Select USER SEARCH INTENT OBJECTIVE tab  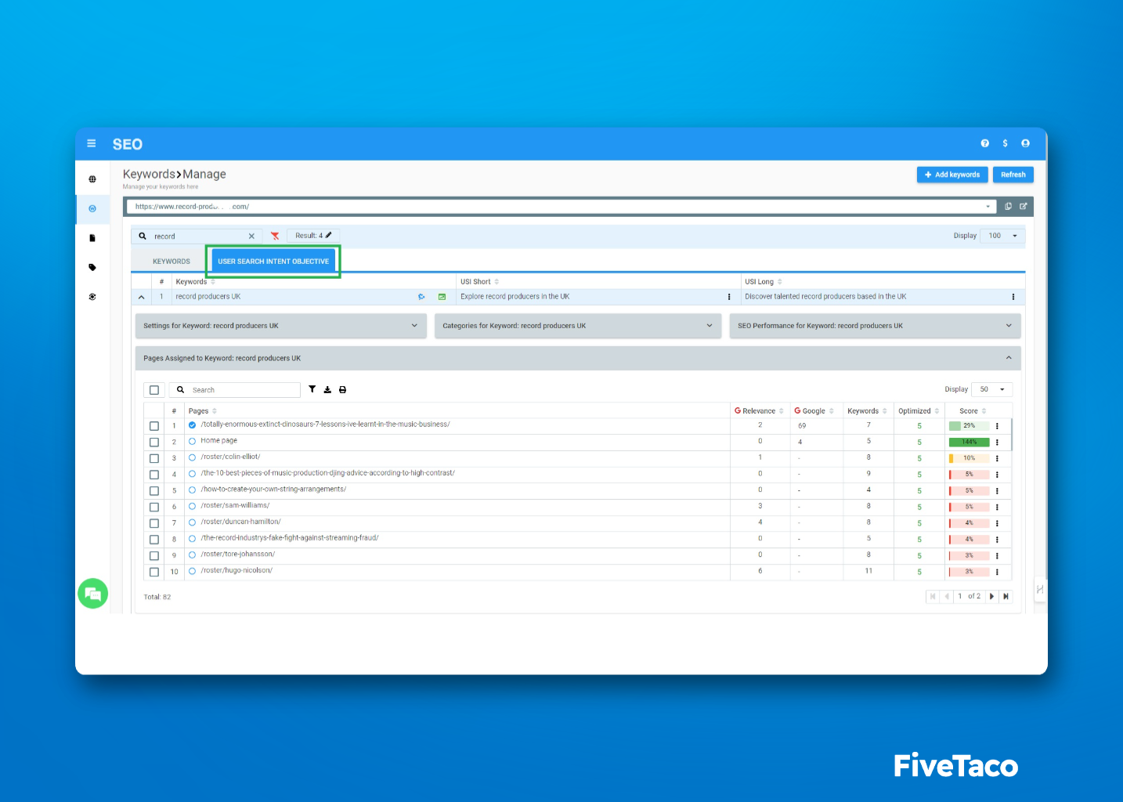[273, 262]
